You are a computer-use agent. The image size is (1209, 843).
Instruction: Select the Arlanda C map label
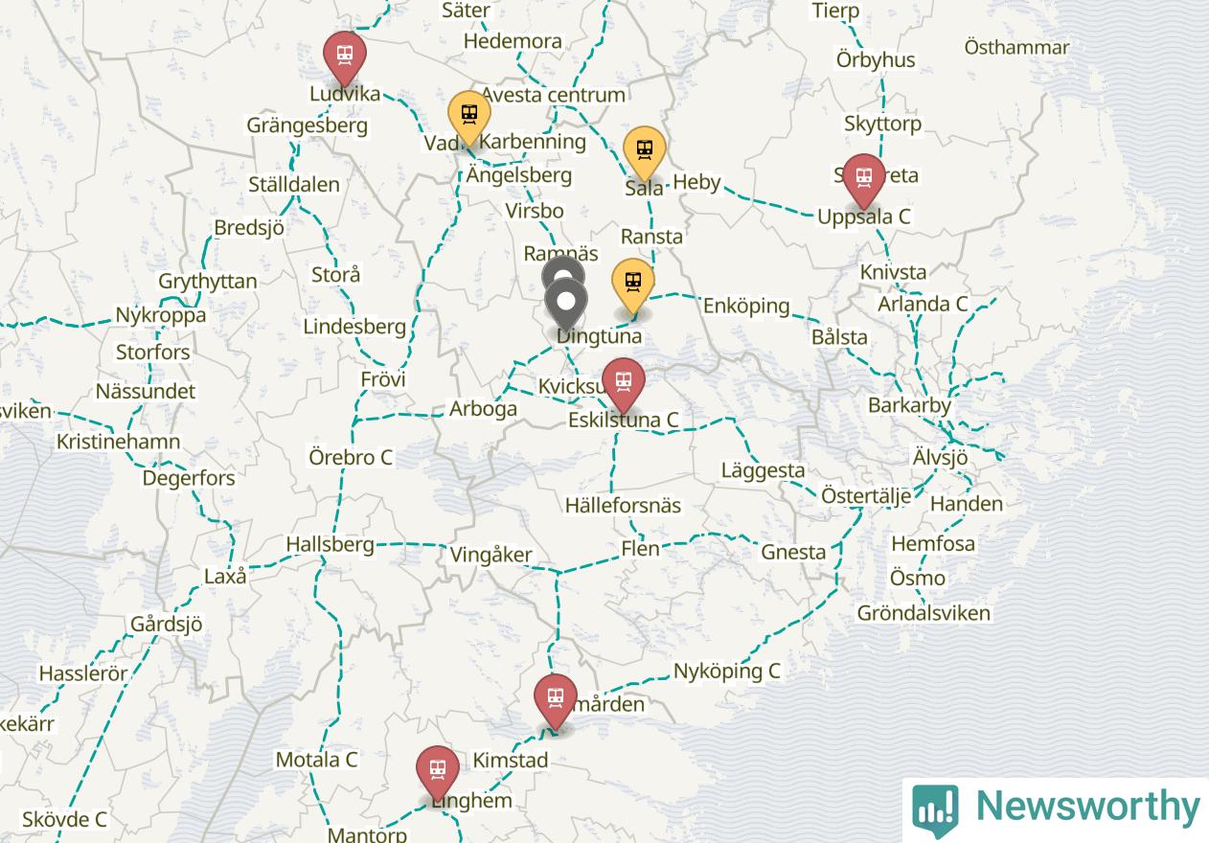point(924,304)
